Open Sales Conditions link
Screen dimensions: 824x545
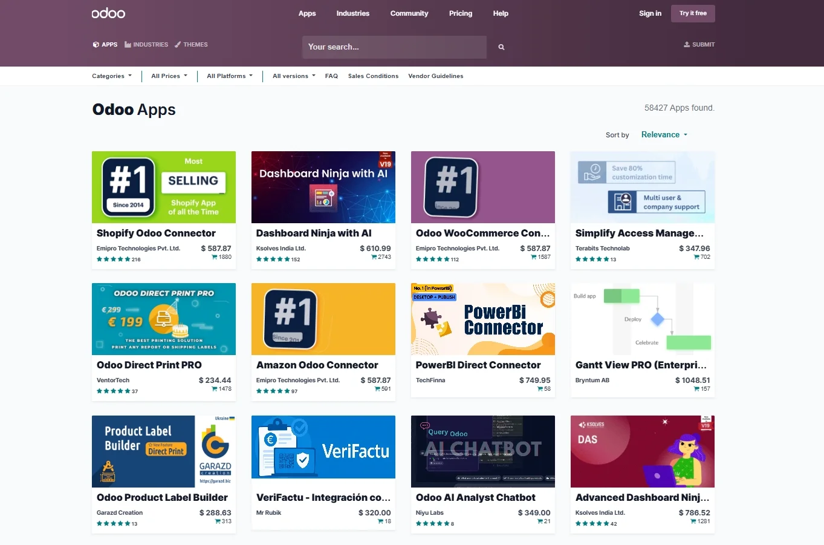(373, 76)
